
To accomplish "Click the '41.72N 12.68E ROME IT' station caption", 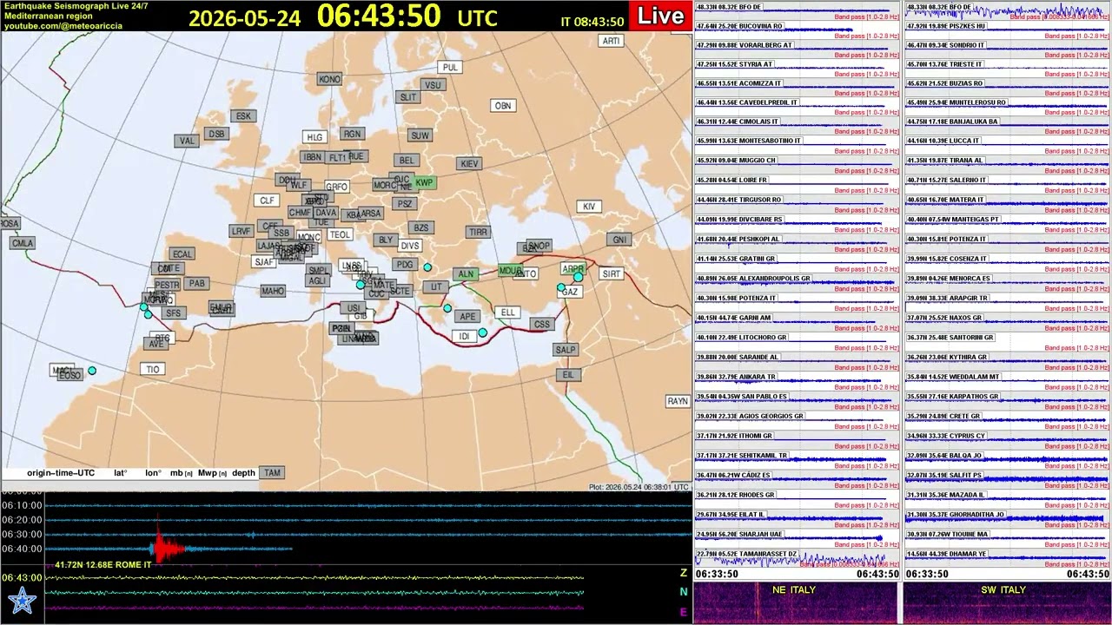I will pos(103,565).
